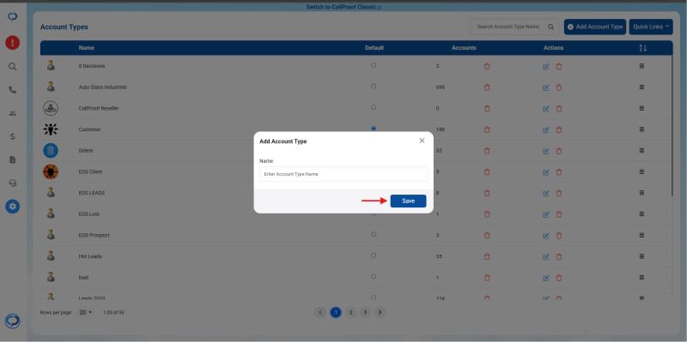The width and height of the screenshot is (687, 342).
Task: Open the Quick Links dropdown
Action: [x=651, y=27]
